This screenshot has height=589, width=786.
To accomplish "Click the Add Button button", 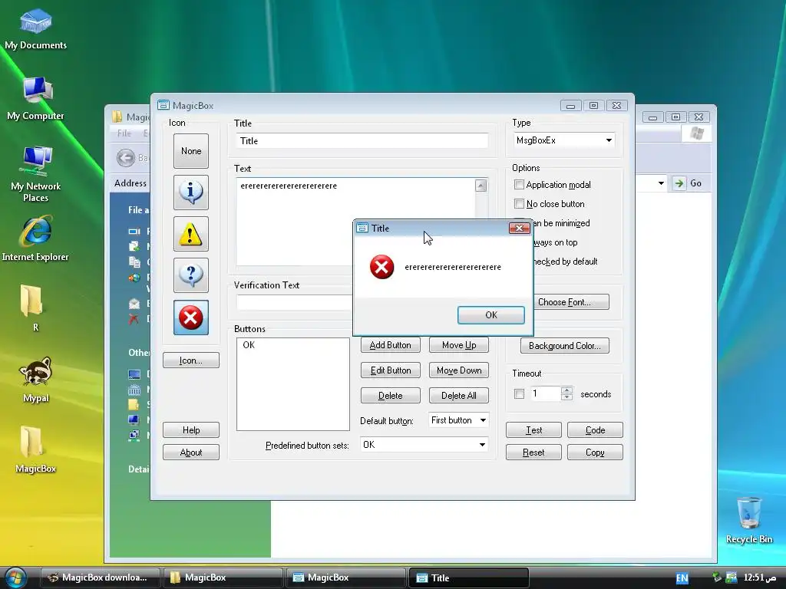I will point(391,345).
